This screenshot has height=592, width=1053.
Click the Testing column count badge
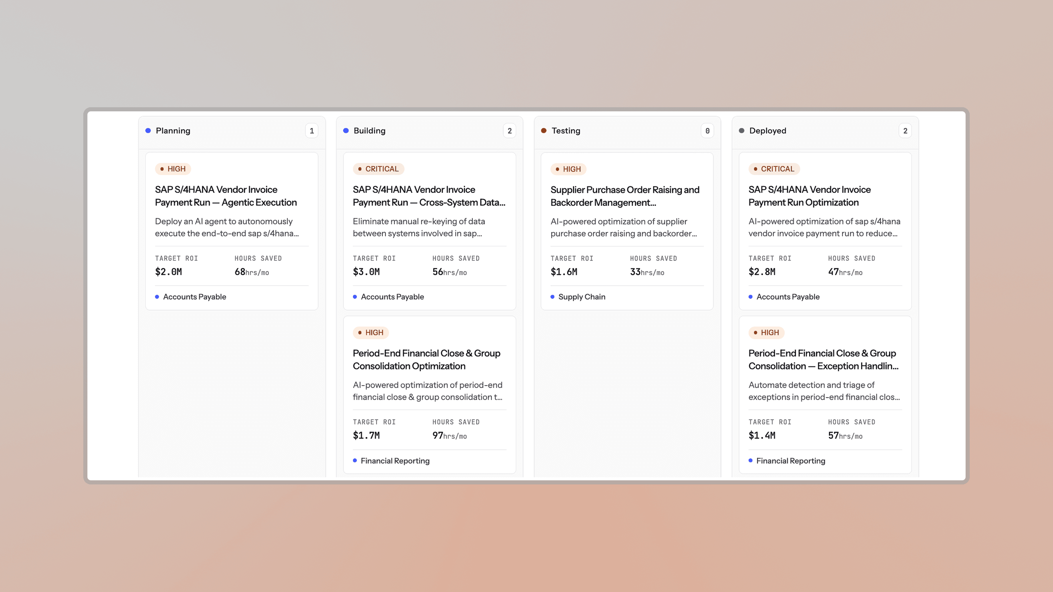click(707, 131)
